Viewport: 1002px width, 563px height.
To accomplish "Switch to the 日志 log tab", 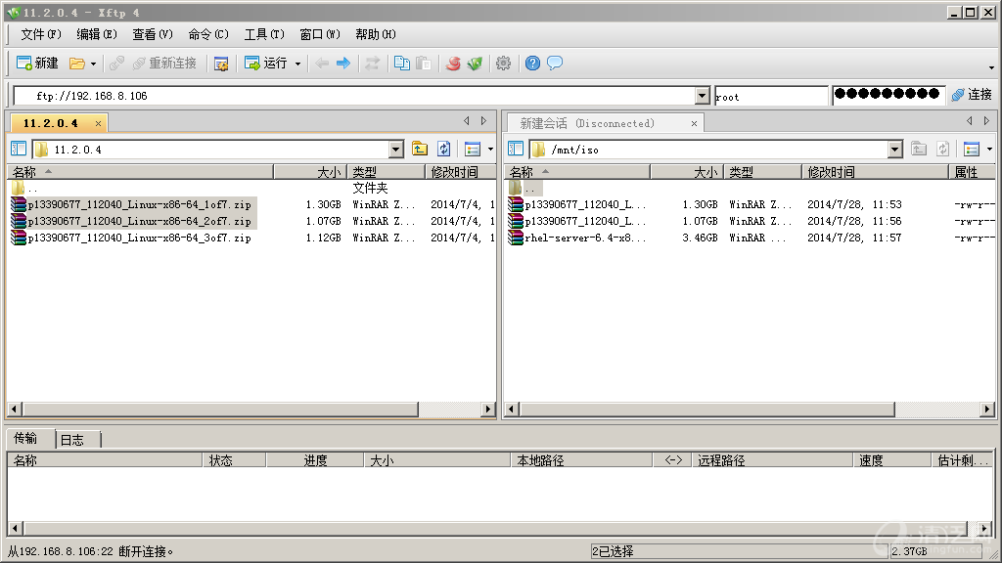I will pos(73,440).
